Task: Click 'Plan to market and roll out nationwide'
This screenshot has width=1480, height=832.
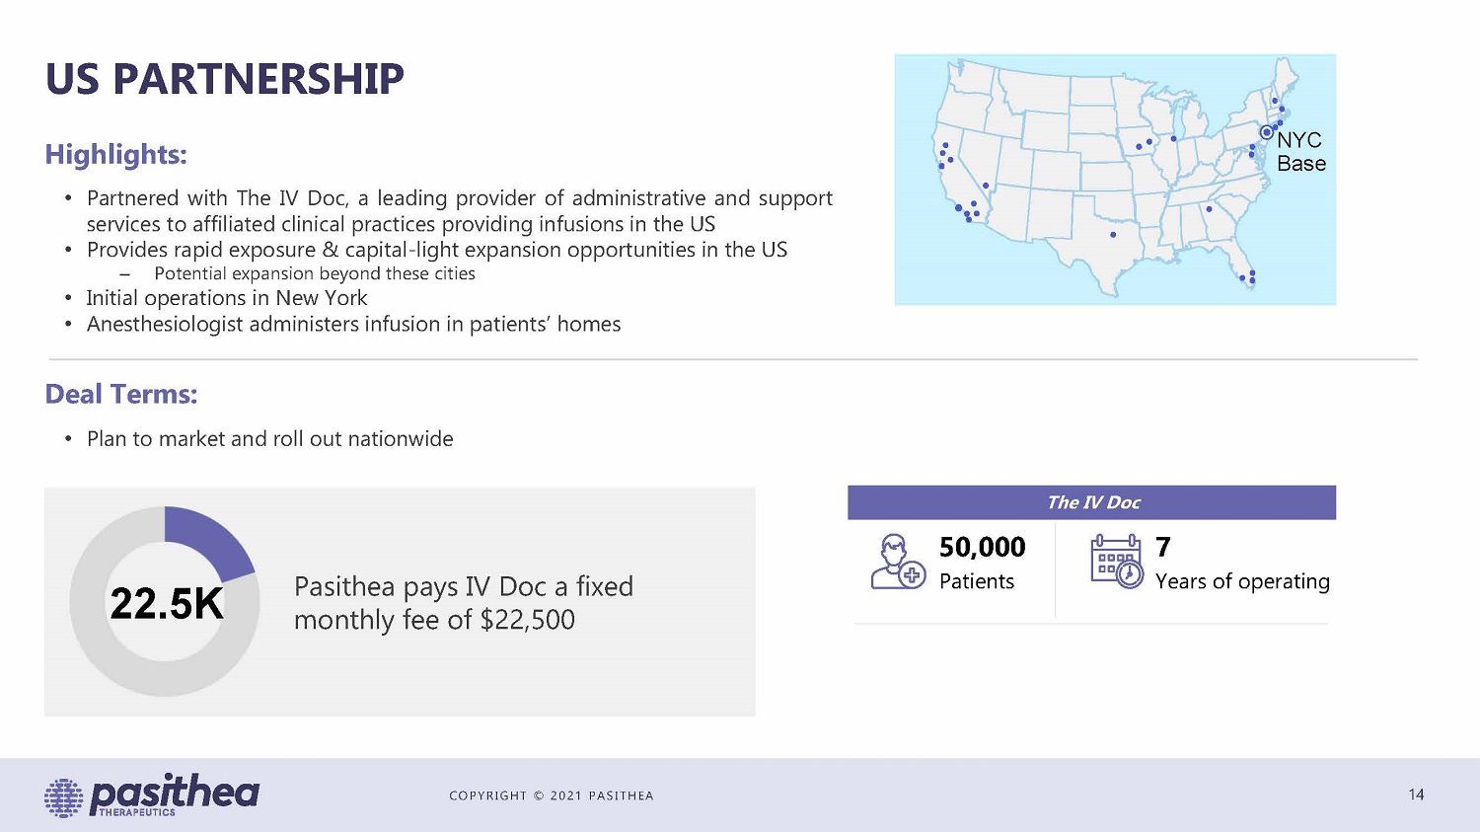Action: click(x=269, y=439)
